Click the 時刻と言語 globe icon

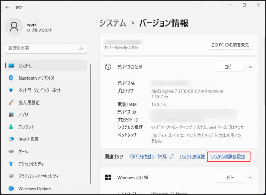[11, 139]
